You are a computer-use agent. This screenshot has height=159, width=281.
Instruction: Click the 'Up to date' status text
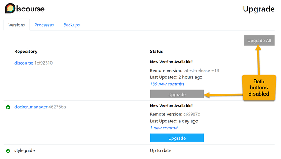(x=160, y=150)
